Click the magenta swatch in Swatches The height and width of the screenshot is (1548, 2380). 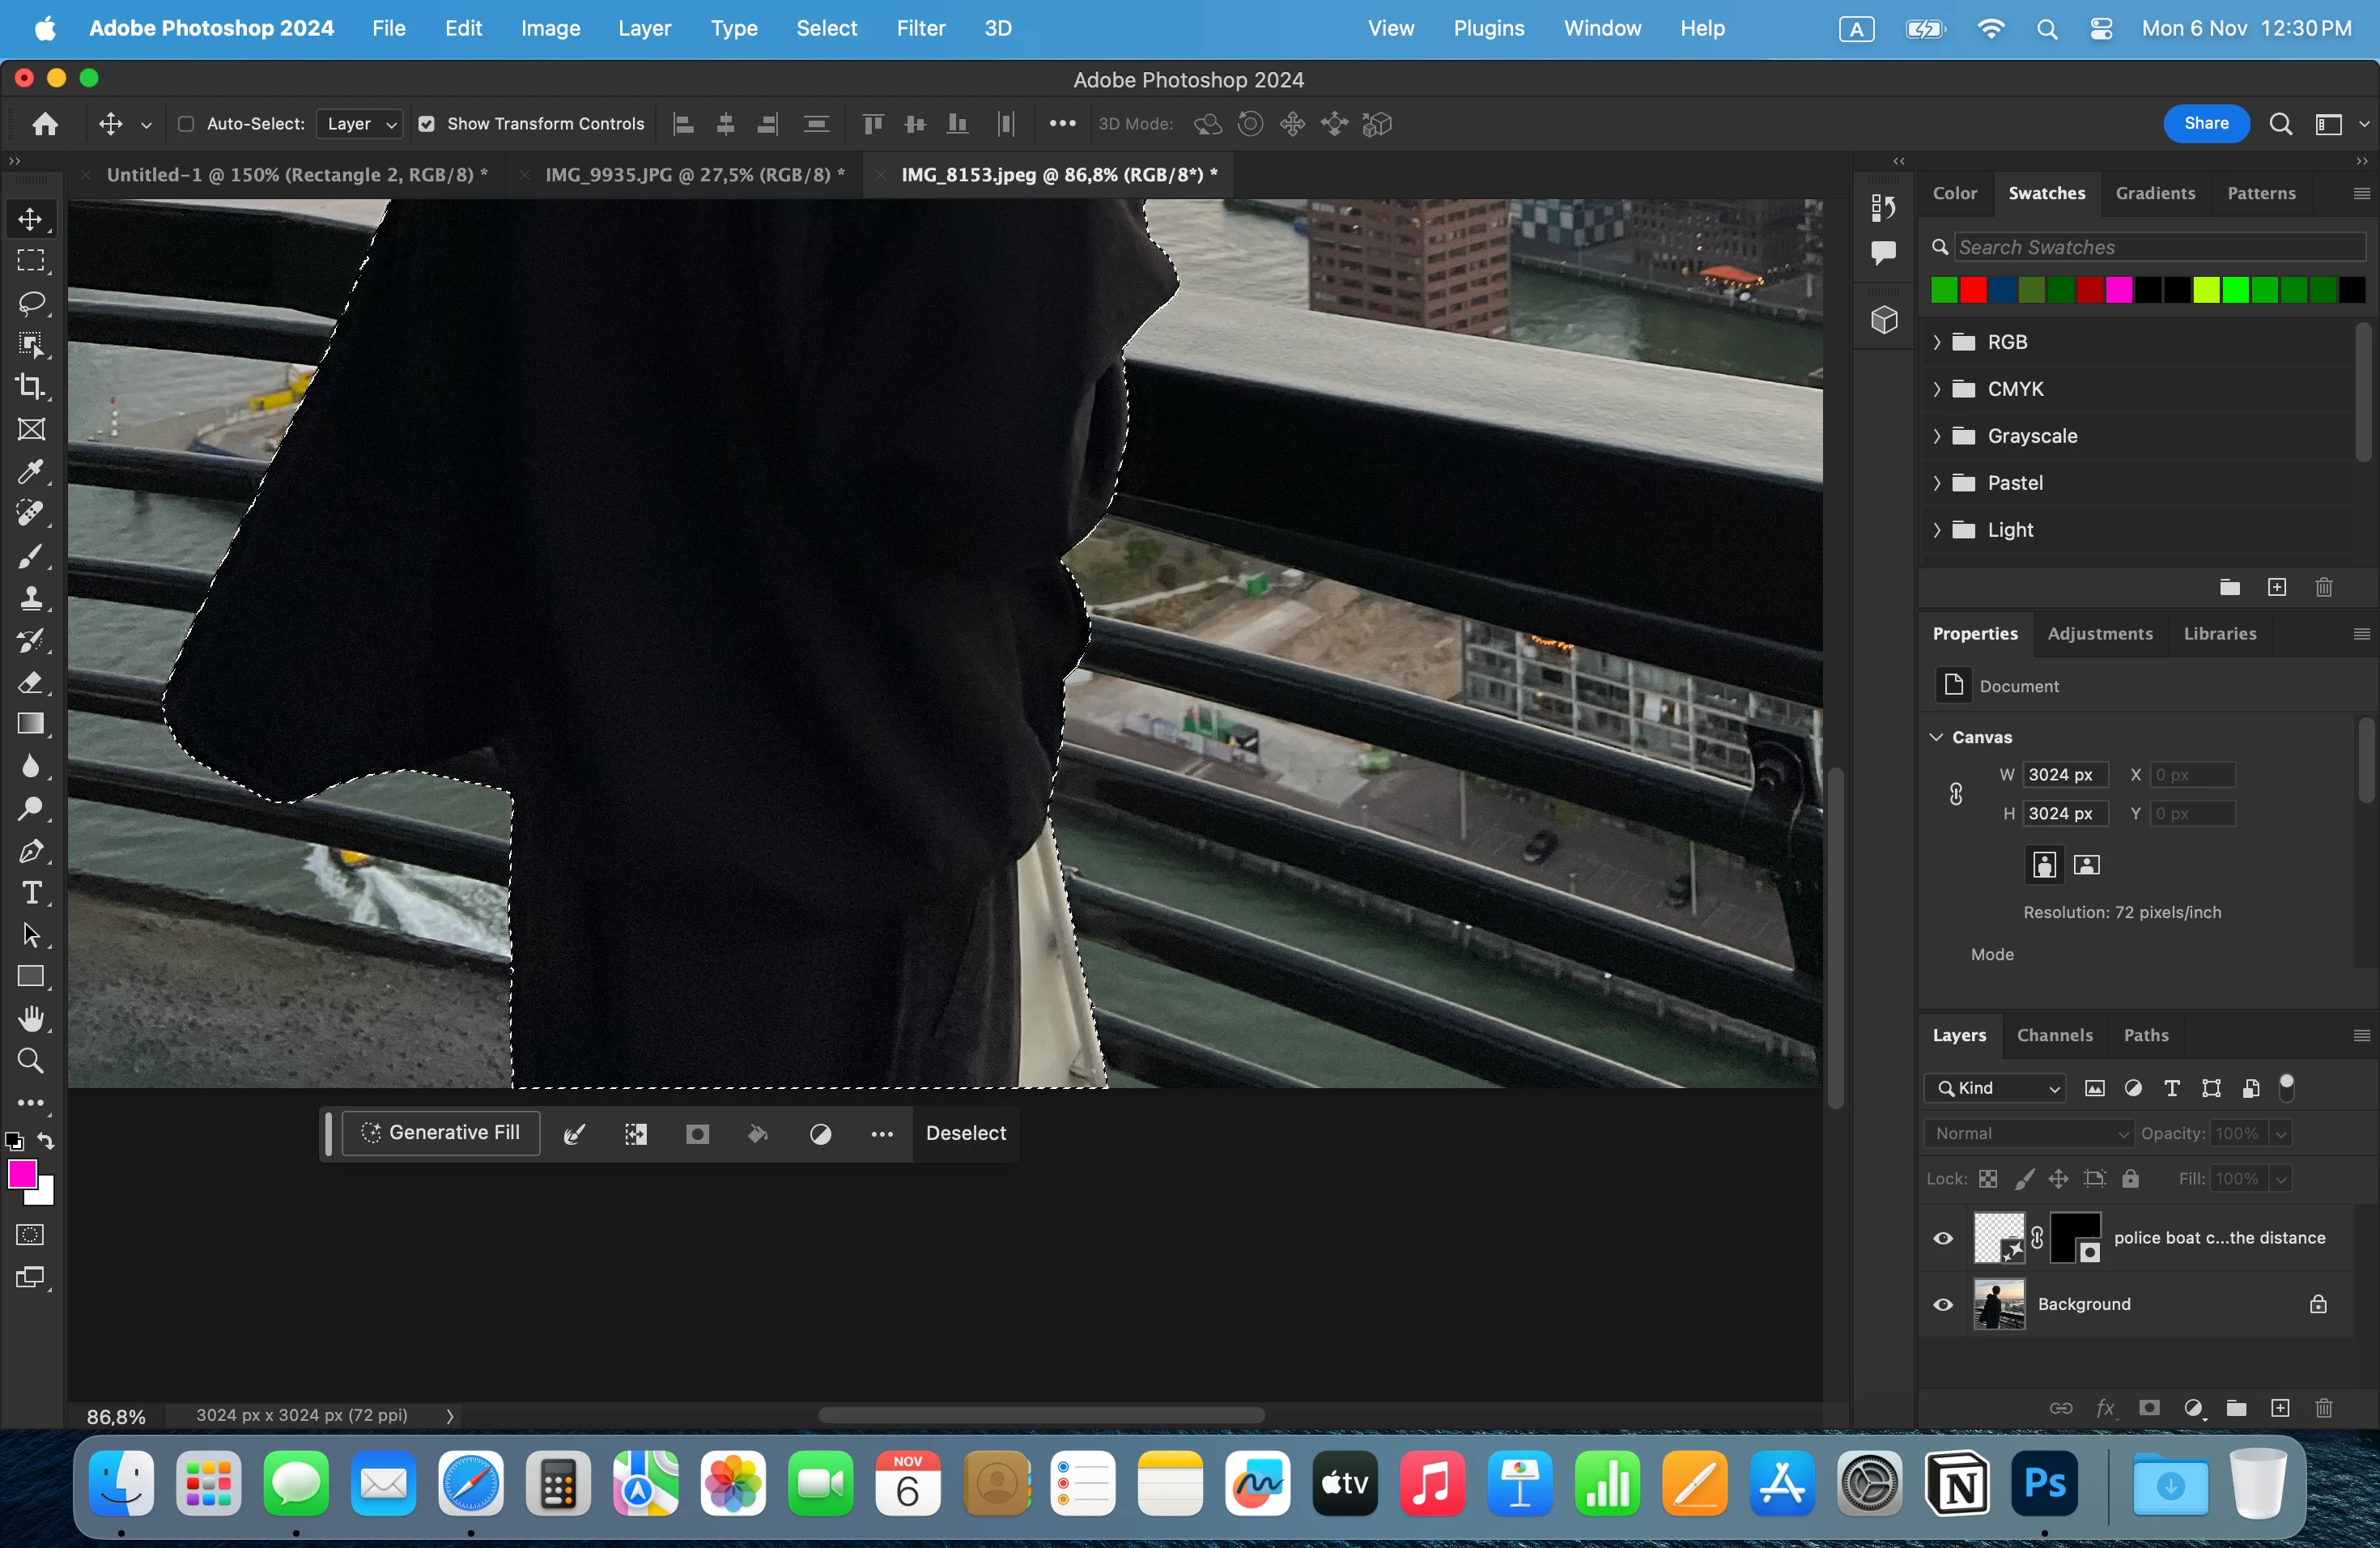pos(2118,290)
